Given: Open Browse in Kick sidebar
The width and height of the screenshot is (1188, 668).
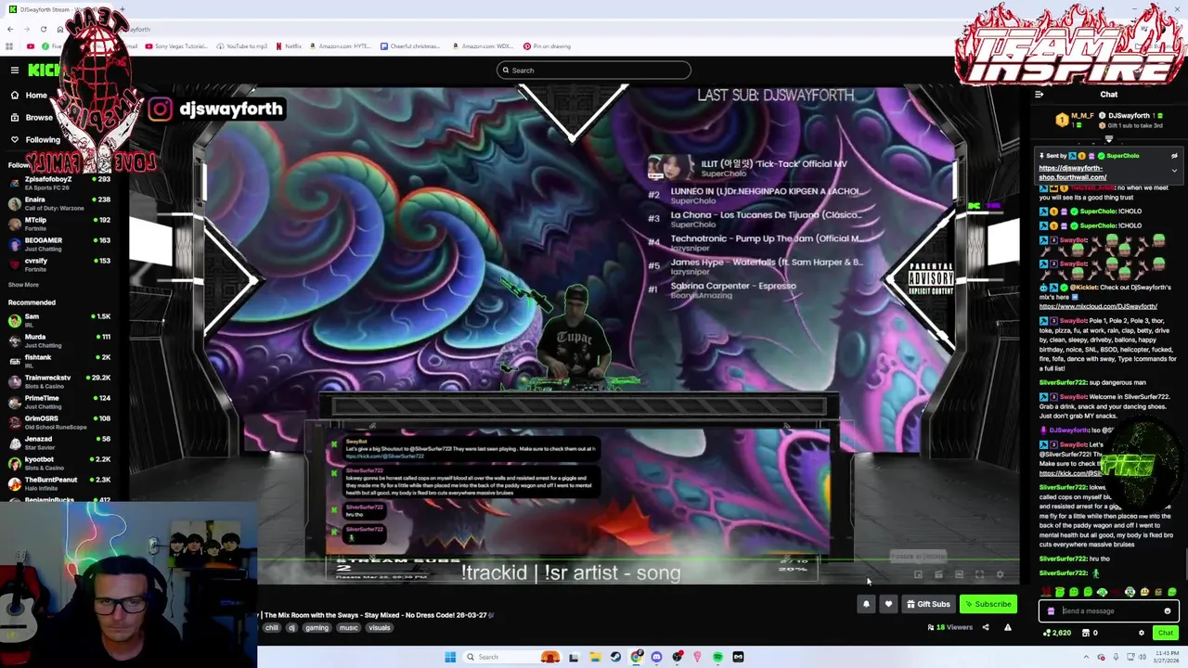Looking at the screenshot, I should (31, 117).
